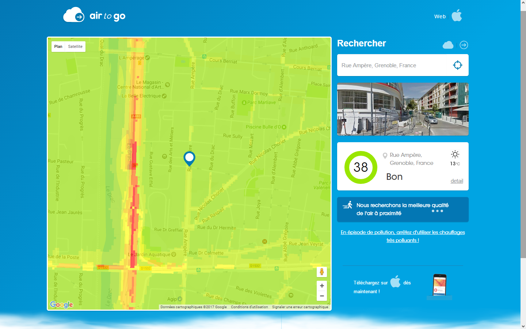
Task: Switch map to Satellite view
Action: tap(75, 46)
